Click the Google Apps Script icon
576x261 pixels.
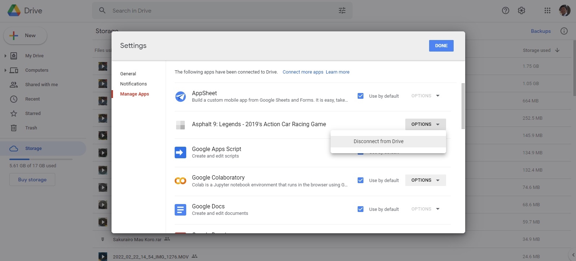pos(180,152)
